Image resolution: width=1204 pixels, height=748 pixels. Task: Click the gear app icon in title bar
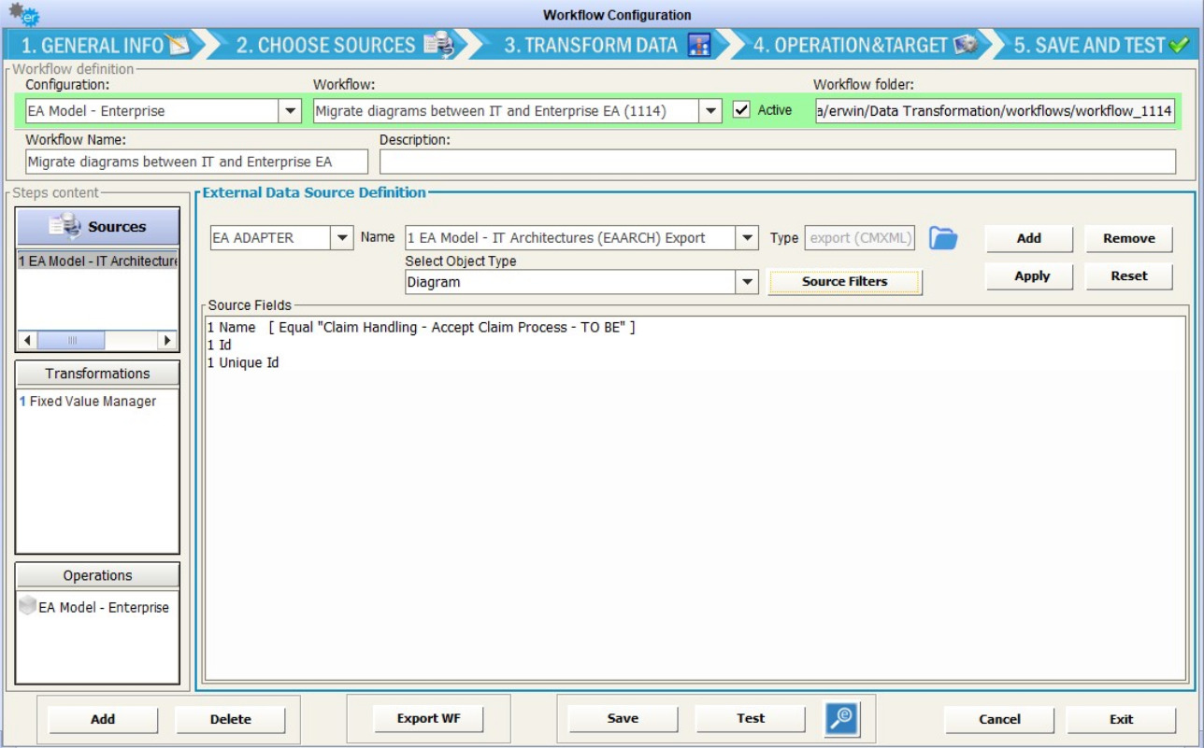pyautogui.click(x=23, y=14)
